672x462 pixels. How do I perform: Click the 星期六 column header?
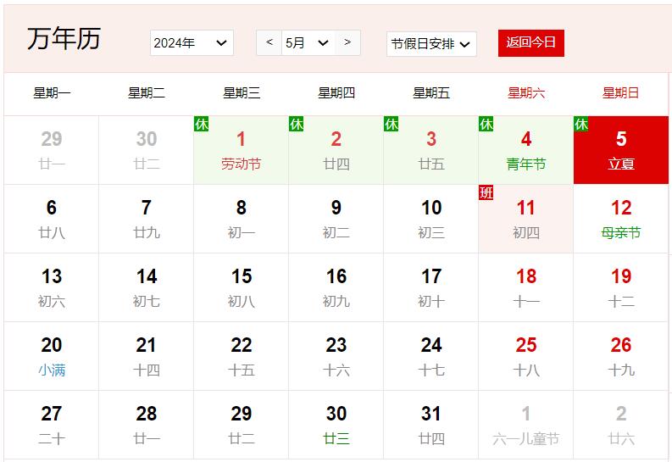pyautogui.click(x=525, y=93)
